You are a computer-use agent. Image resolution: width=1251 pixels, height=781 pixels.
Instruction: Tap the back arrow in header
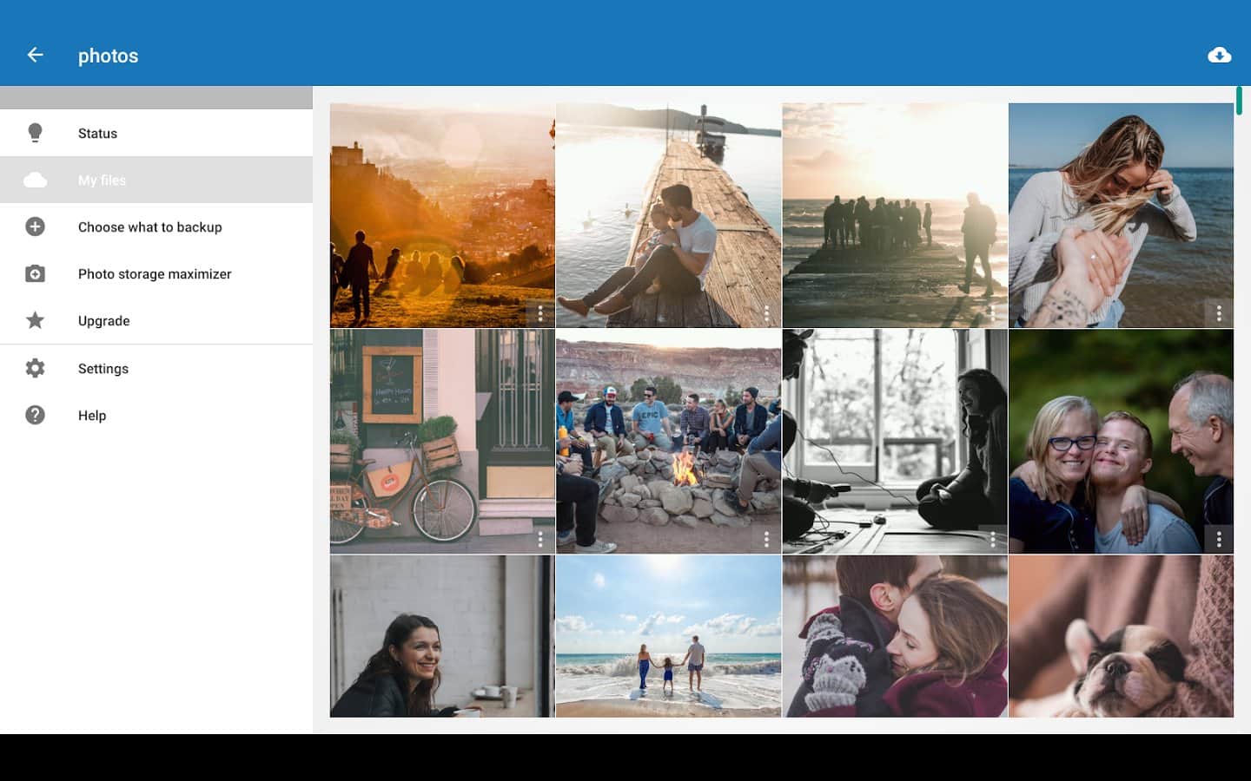coord(35,56)
